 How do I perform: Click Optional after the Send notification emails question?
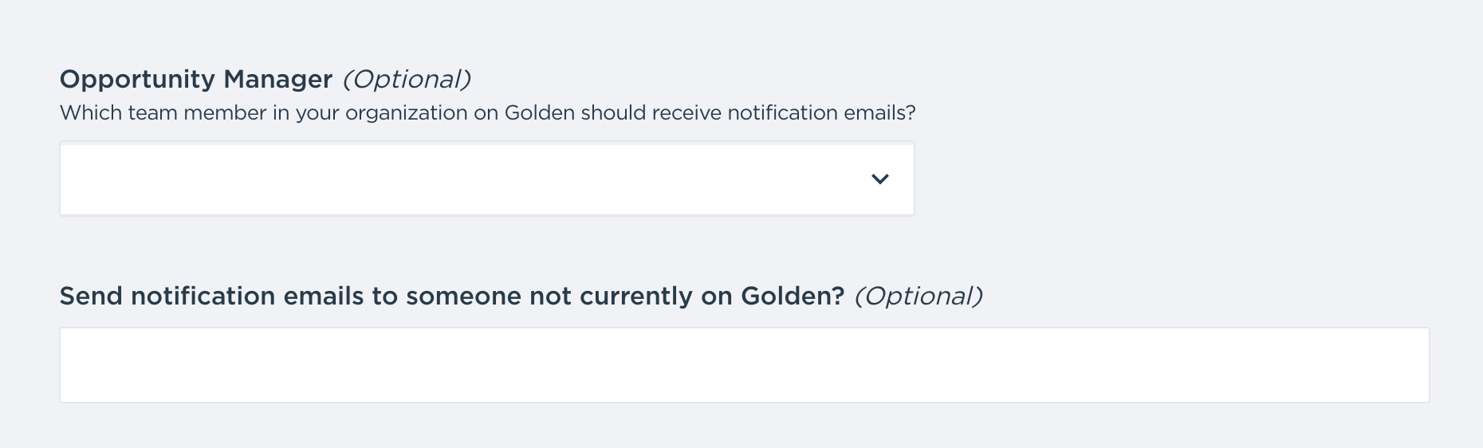point(918,297)
